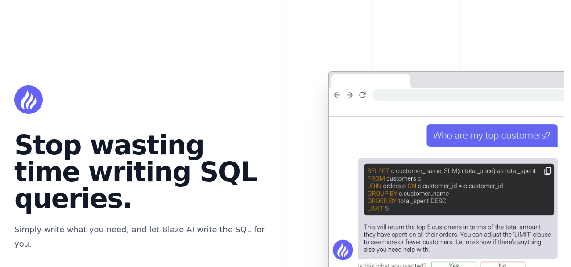Image resolution: width=571 pixels, height=267 pixels.
Task: Click the Blaze AI chat avatar
Action: point(343,250)
